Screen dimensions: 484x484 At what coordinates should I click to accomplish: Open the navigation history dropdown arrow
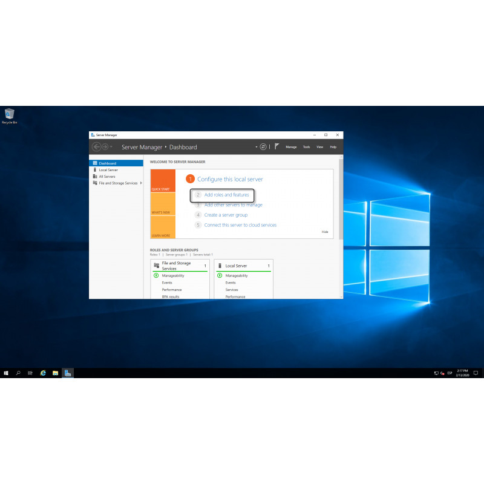click(x=111, y=147)
